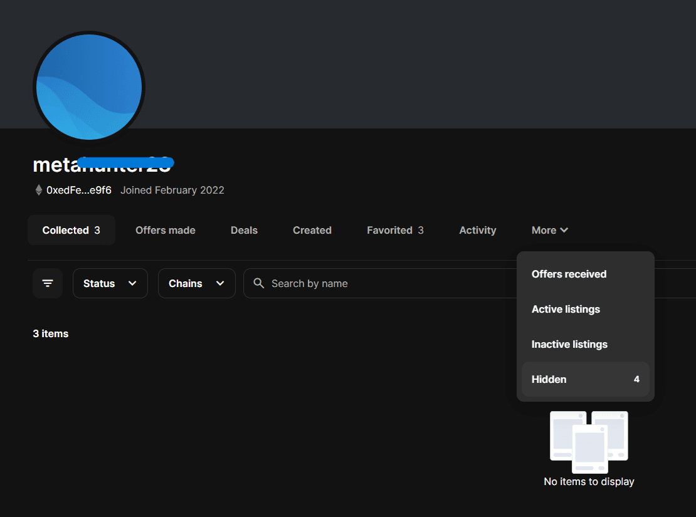Screen dimensions: 696x517
Task: Expand the Status filter dropdown
Action: [110, 283]
